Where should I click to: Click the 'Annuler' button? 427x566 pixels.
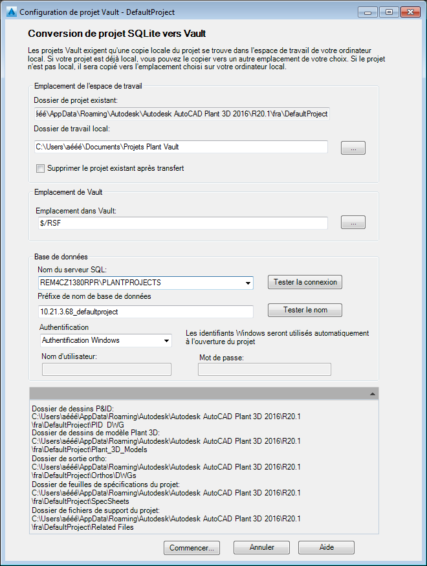point(261,548)
